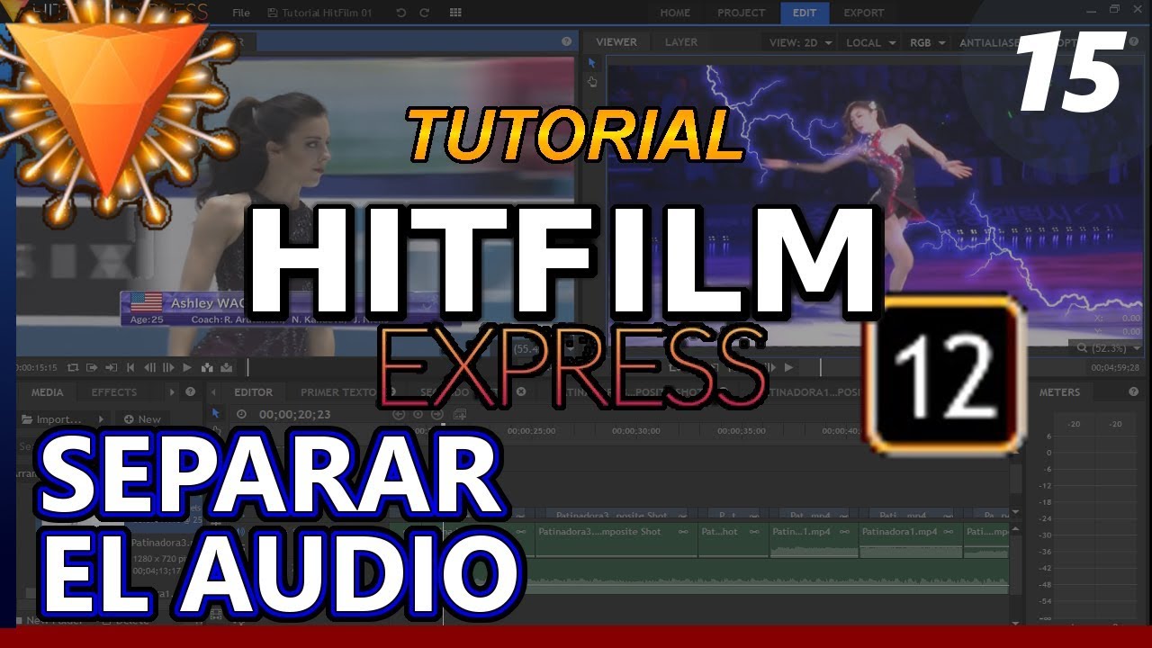Switch to the HOME screen tab

(675, 13)
